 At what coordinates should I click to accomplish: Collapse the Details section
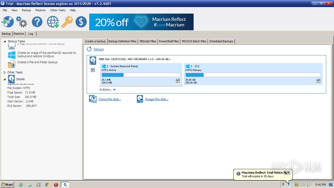[4, 79]
